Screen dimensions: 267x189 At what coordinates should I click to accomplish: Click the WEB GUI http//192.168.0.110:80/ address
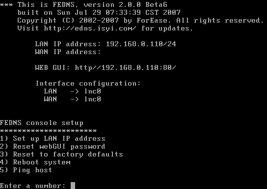point(125,67)
